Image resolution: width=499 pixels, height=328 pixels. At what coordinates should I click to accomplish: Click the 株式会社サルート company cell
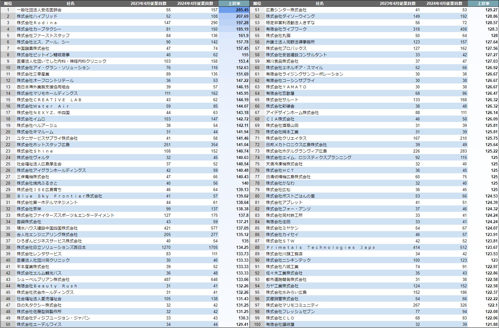coord(282,100)
